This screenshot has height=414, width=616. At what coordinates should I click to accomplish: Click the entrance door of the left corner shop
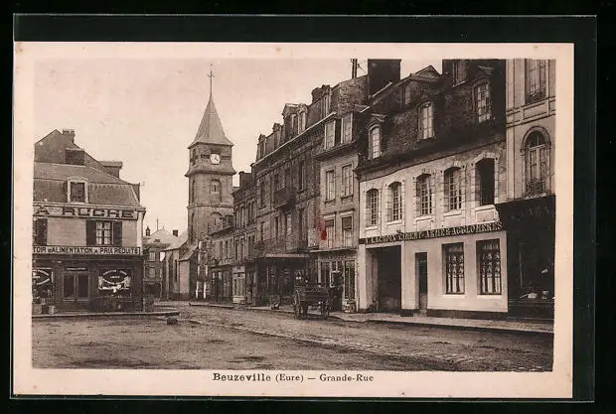[76, 287]
